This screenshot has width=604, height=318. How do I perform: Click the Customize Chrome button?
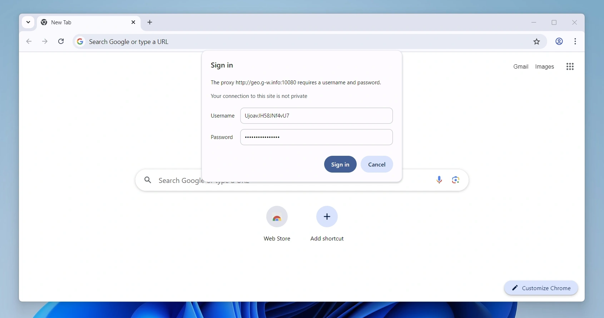541,288
